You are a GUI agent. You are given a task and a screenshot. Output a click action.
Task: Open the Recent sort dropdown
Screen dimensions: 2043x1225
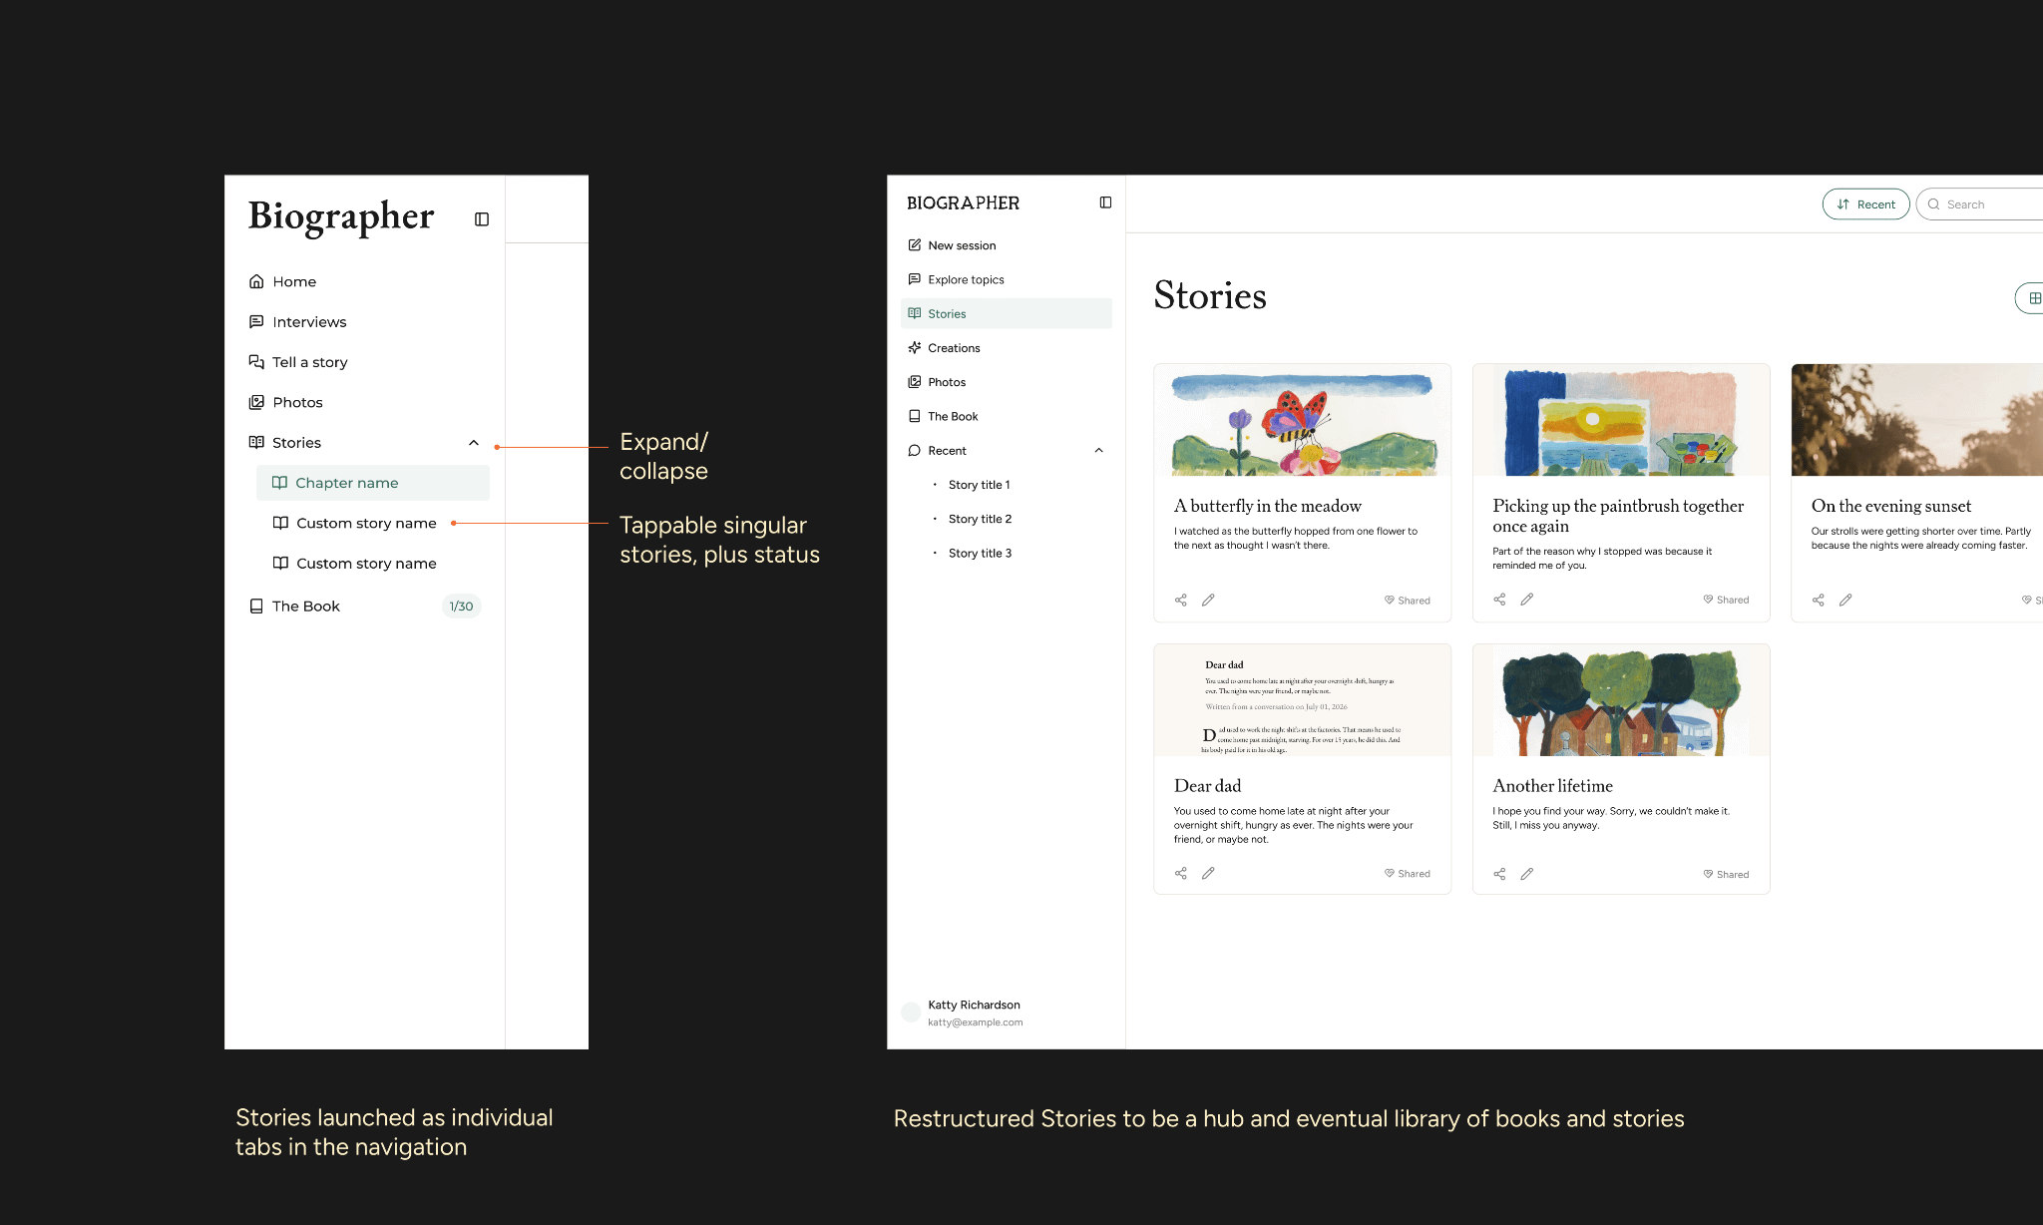point(1865,204)
